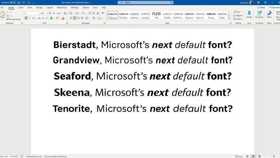Screen dimensions: 280x158
Task: Align text to the left
Action: (71, 18)
